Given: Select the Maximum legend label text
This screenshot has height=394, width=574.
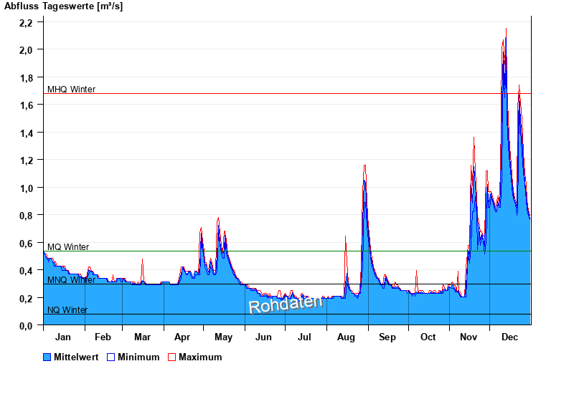Looking at the screenshot, I should [200, 357].
